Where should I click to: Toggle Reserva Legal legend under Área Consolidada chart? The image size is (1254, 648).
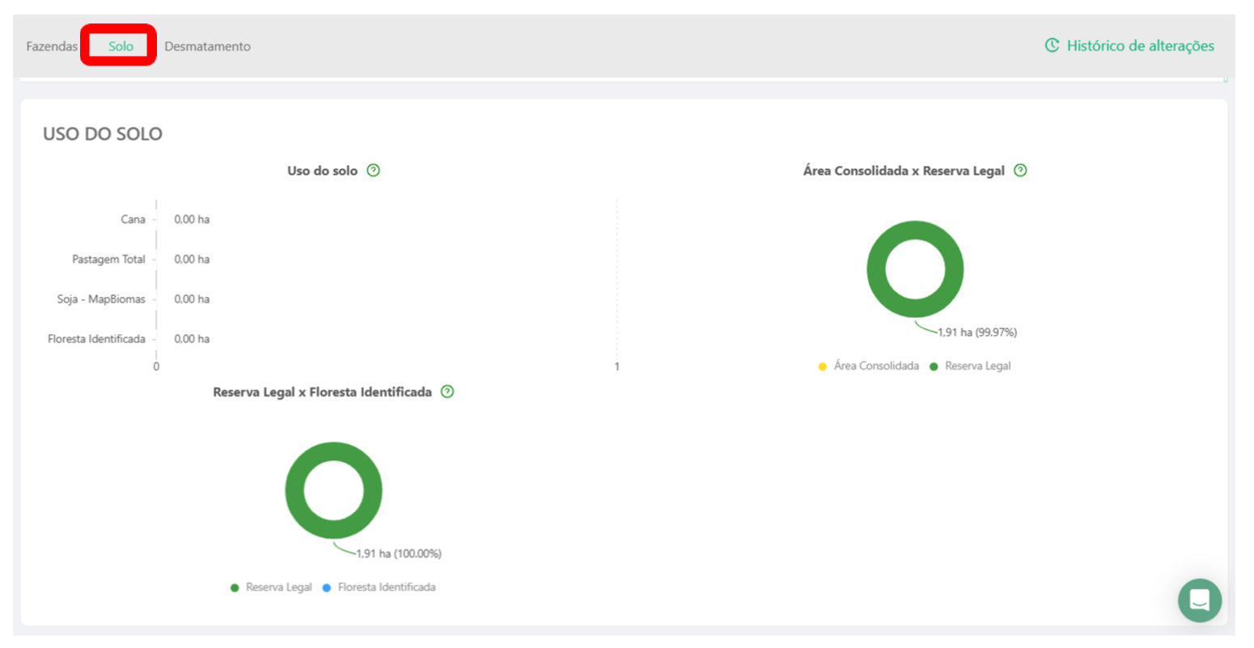coord(970,366)
